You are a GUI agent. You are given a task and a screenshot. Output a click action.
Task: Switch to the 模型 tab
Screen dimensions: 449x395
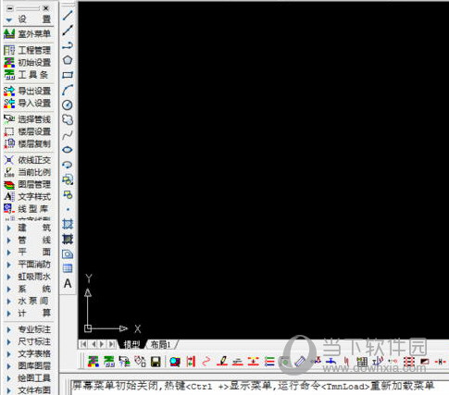131,344
